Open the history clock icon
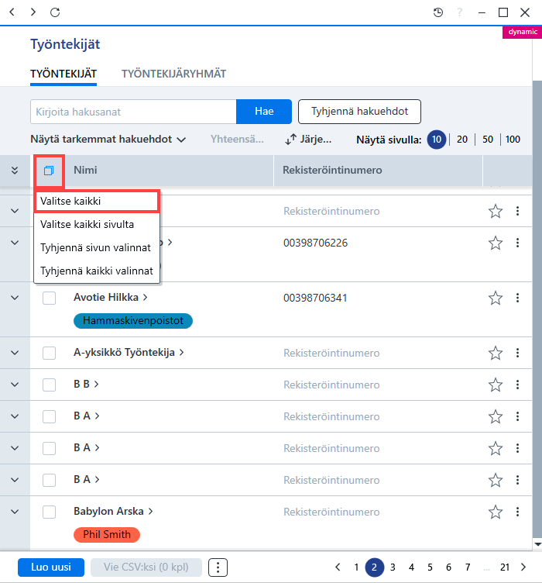542x583 pixels. 438,12
